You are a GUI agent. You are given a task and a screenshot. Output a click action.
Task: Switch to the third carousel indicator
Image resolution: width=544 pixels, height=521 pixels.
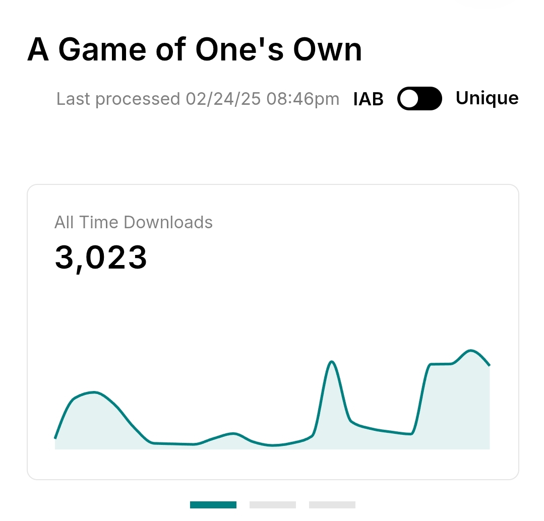click(x=332, y=505)
